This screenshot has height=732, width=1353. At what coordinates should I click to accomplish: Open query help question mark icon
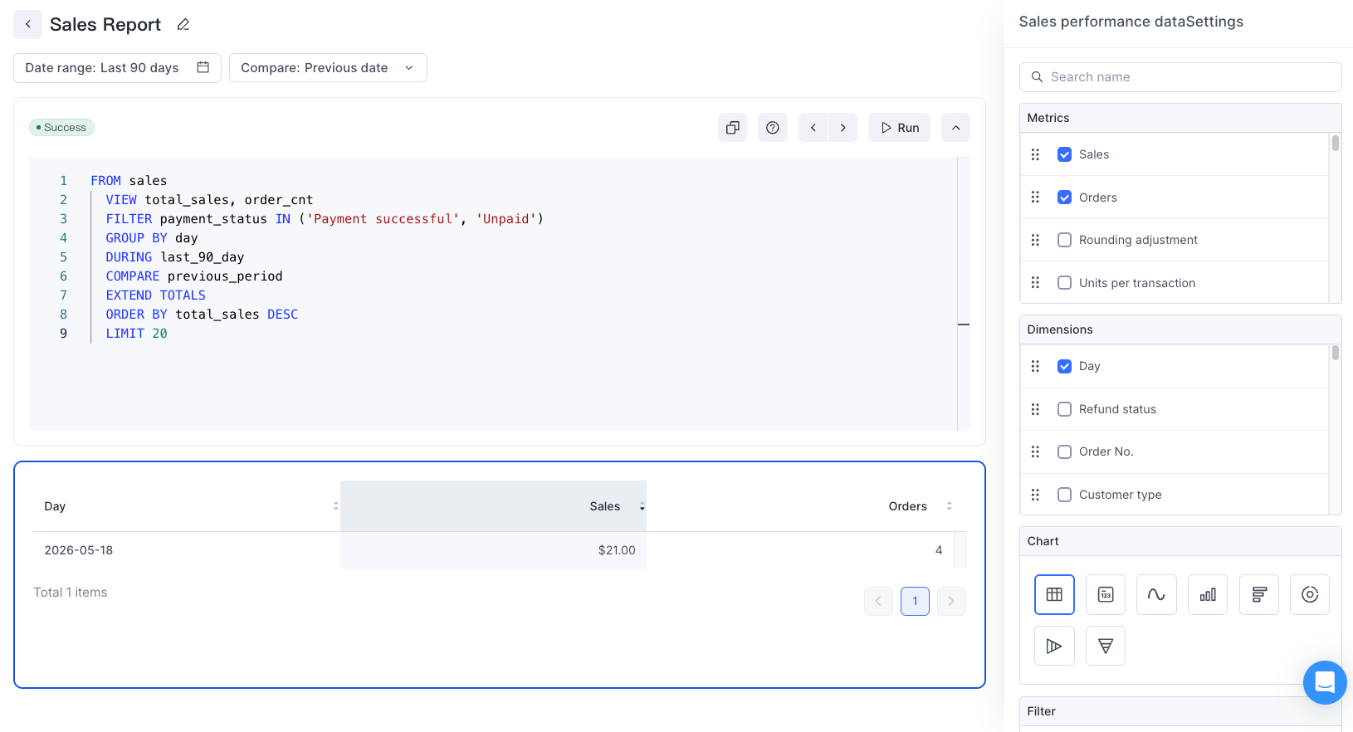[772, 128]
